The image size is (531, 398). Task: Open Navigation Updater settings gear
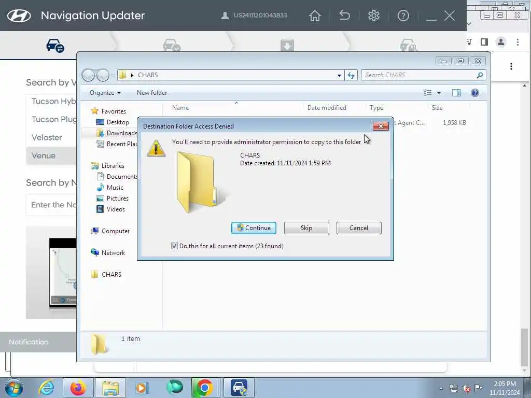pos(374,16)
